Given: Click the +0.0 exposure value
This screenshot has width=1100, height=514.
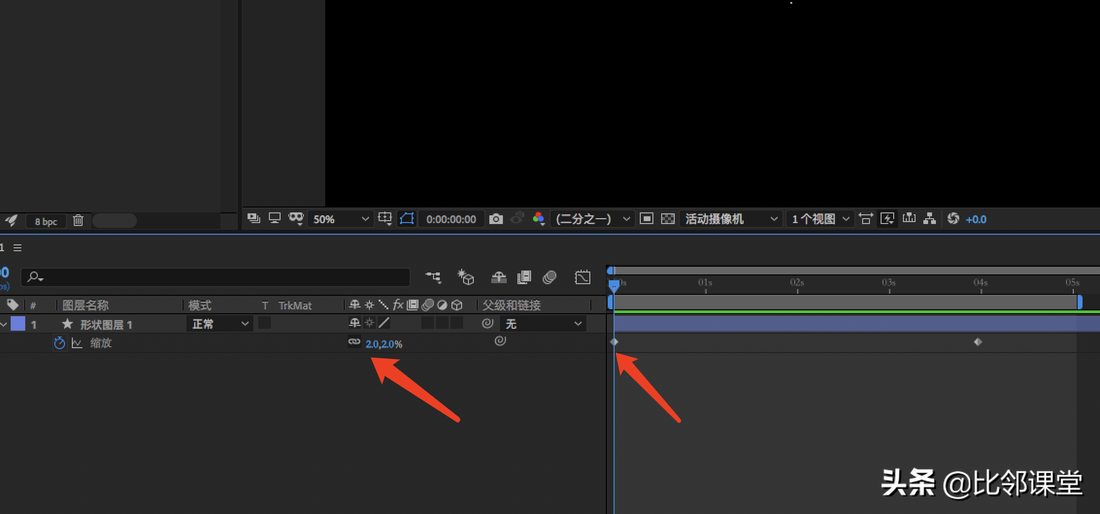Looking at the screenshot, I should coord(976,219).
